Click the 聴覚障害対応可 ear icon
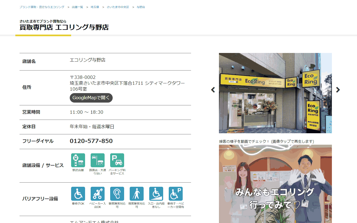Viewport: 357px width, 223px height. pyautogui.click(x=117, y=194)
